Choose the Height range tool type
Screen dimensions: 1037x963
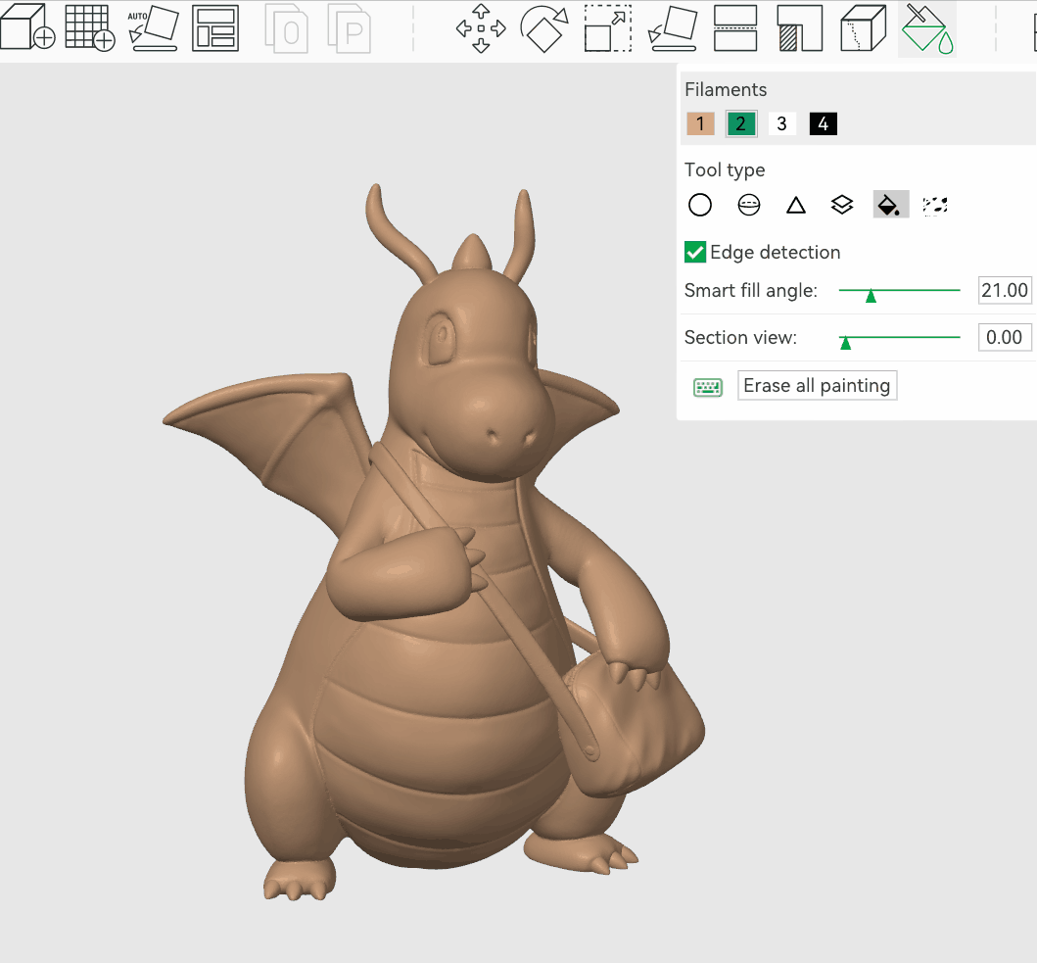point(842,205)
